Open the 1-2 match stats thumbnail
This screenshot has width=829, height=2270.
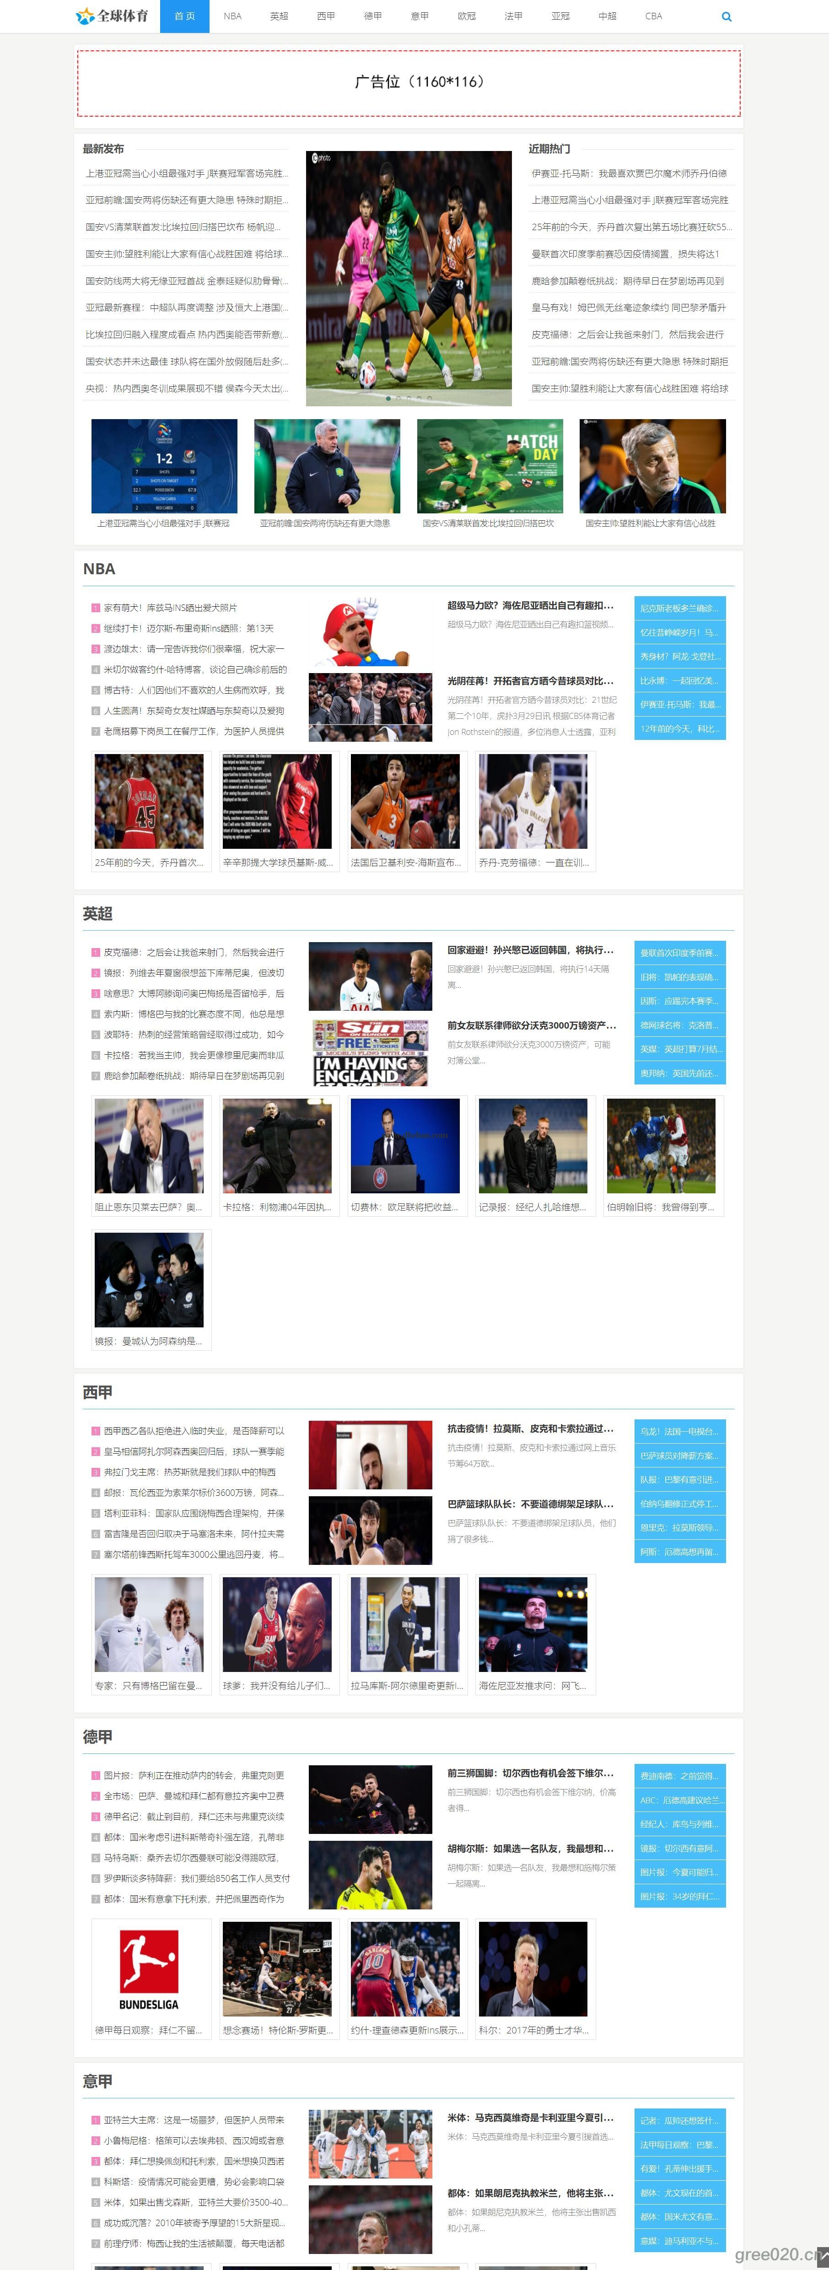tap(165, 466)
